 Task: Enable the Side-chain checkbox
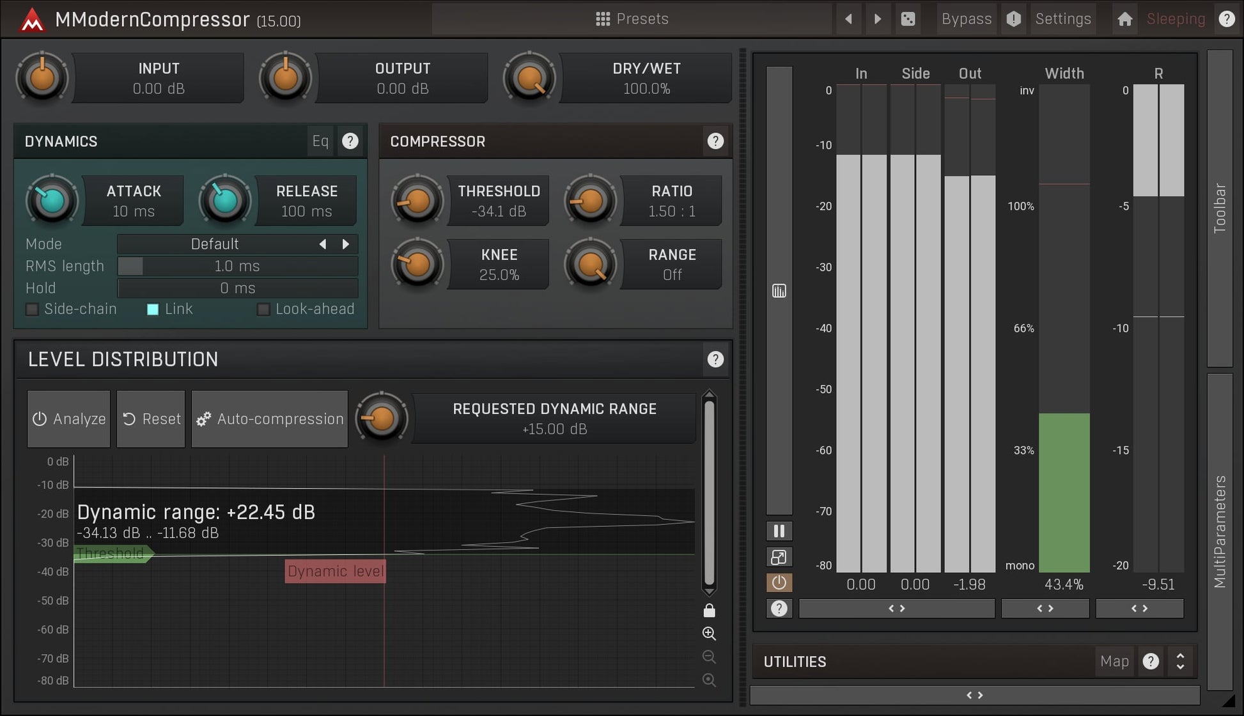tap(32, 309)
